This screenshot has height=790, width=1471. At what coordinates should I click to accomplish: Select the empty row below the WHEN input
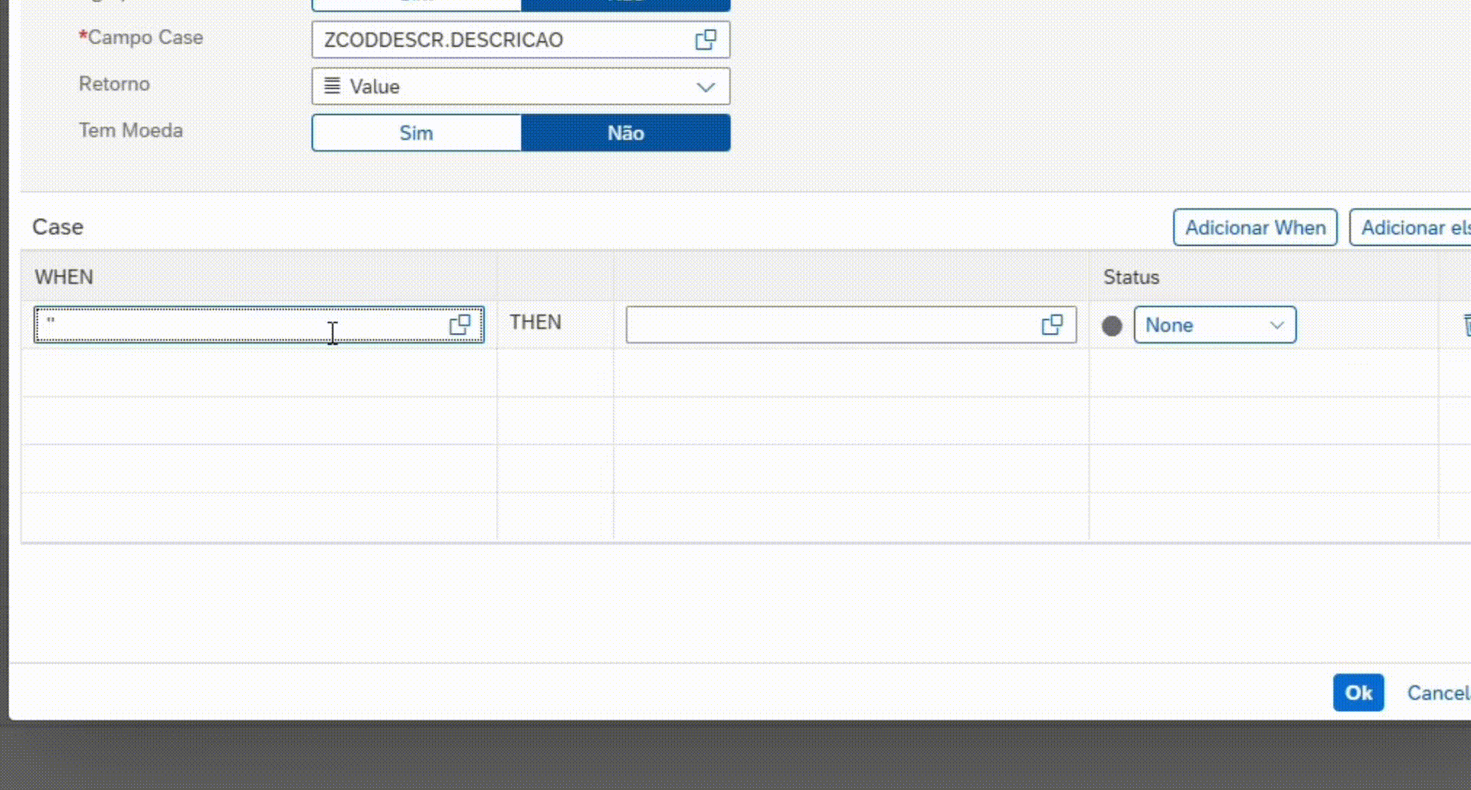point(259,373)
